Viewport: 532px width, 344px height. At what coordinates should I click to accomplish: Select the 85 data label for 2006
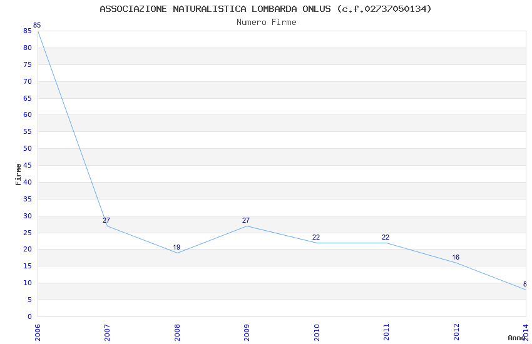click(37, 26)
